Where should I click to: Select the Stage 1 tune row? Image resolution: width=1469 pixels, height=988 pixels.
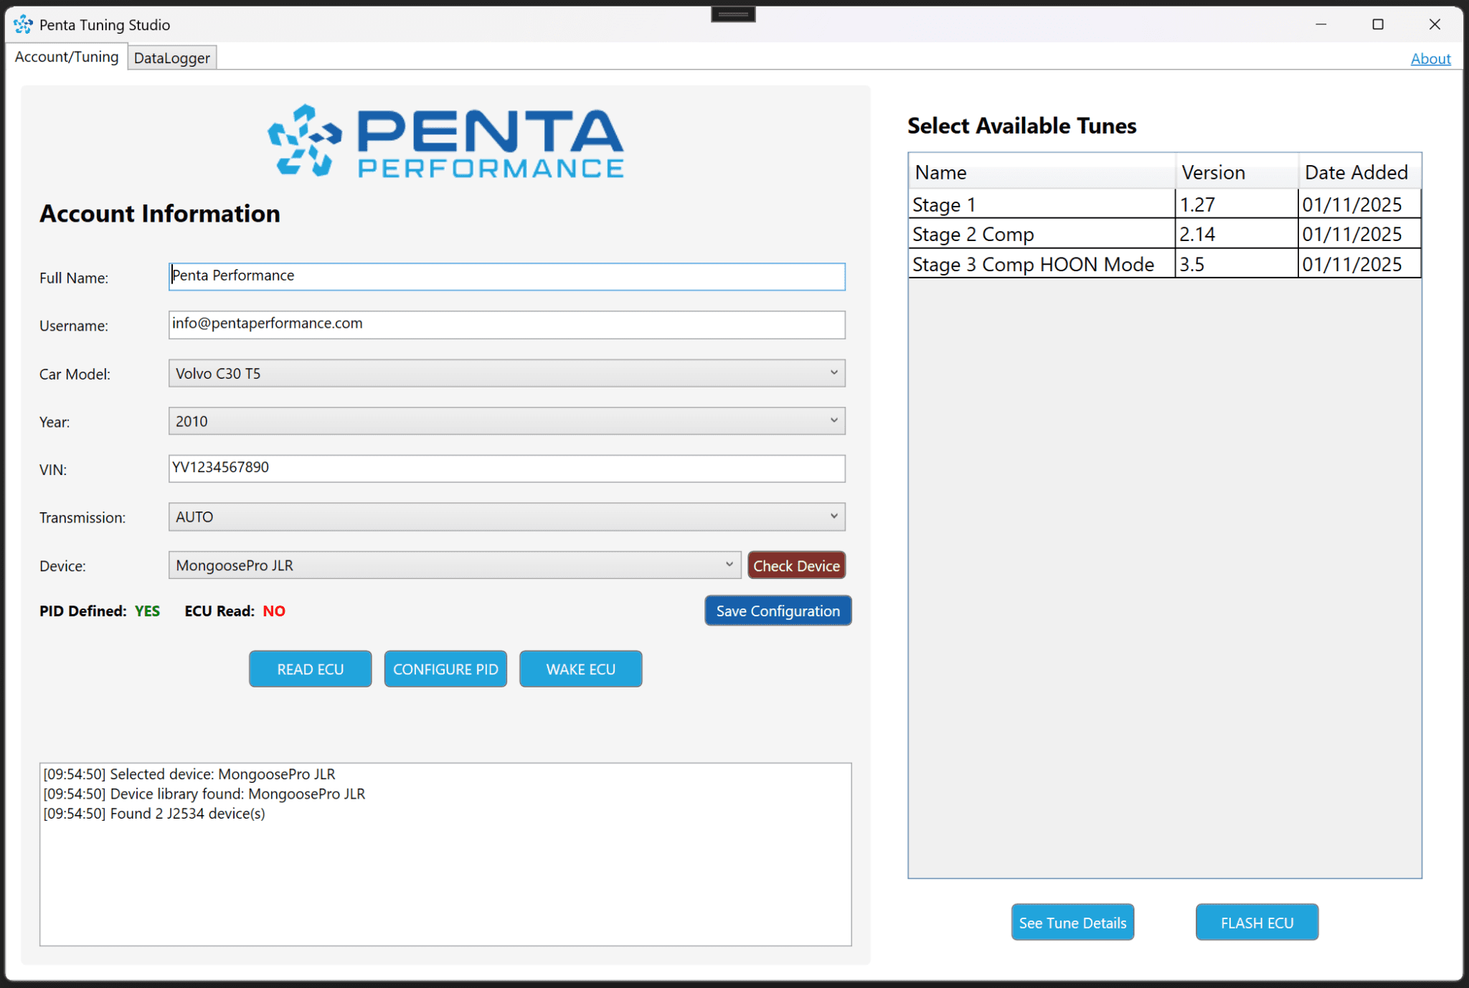click(1040, 204)
